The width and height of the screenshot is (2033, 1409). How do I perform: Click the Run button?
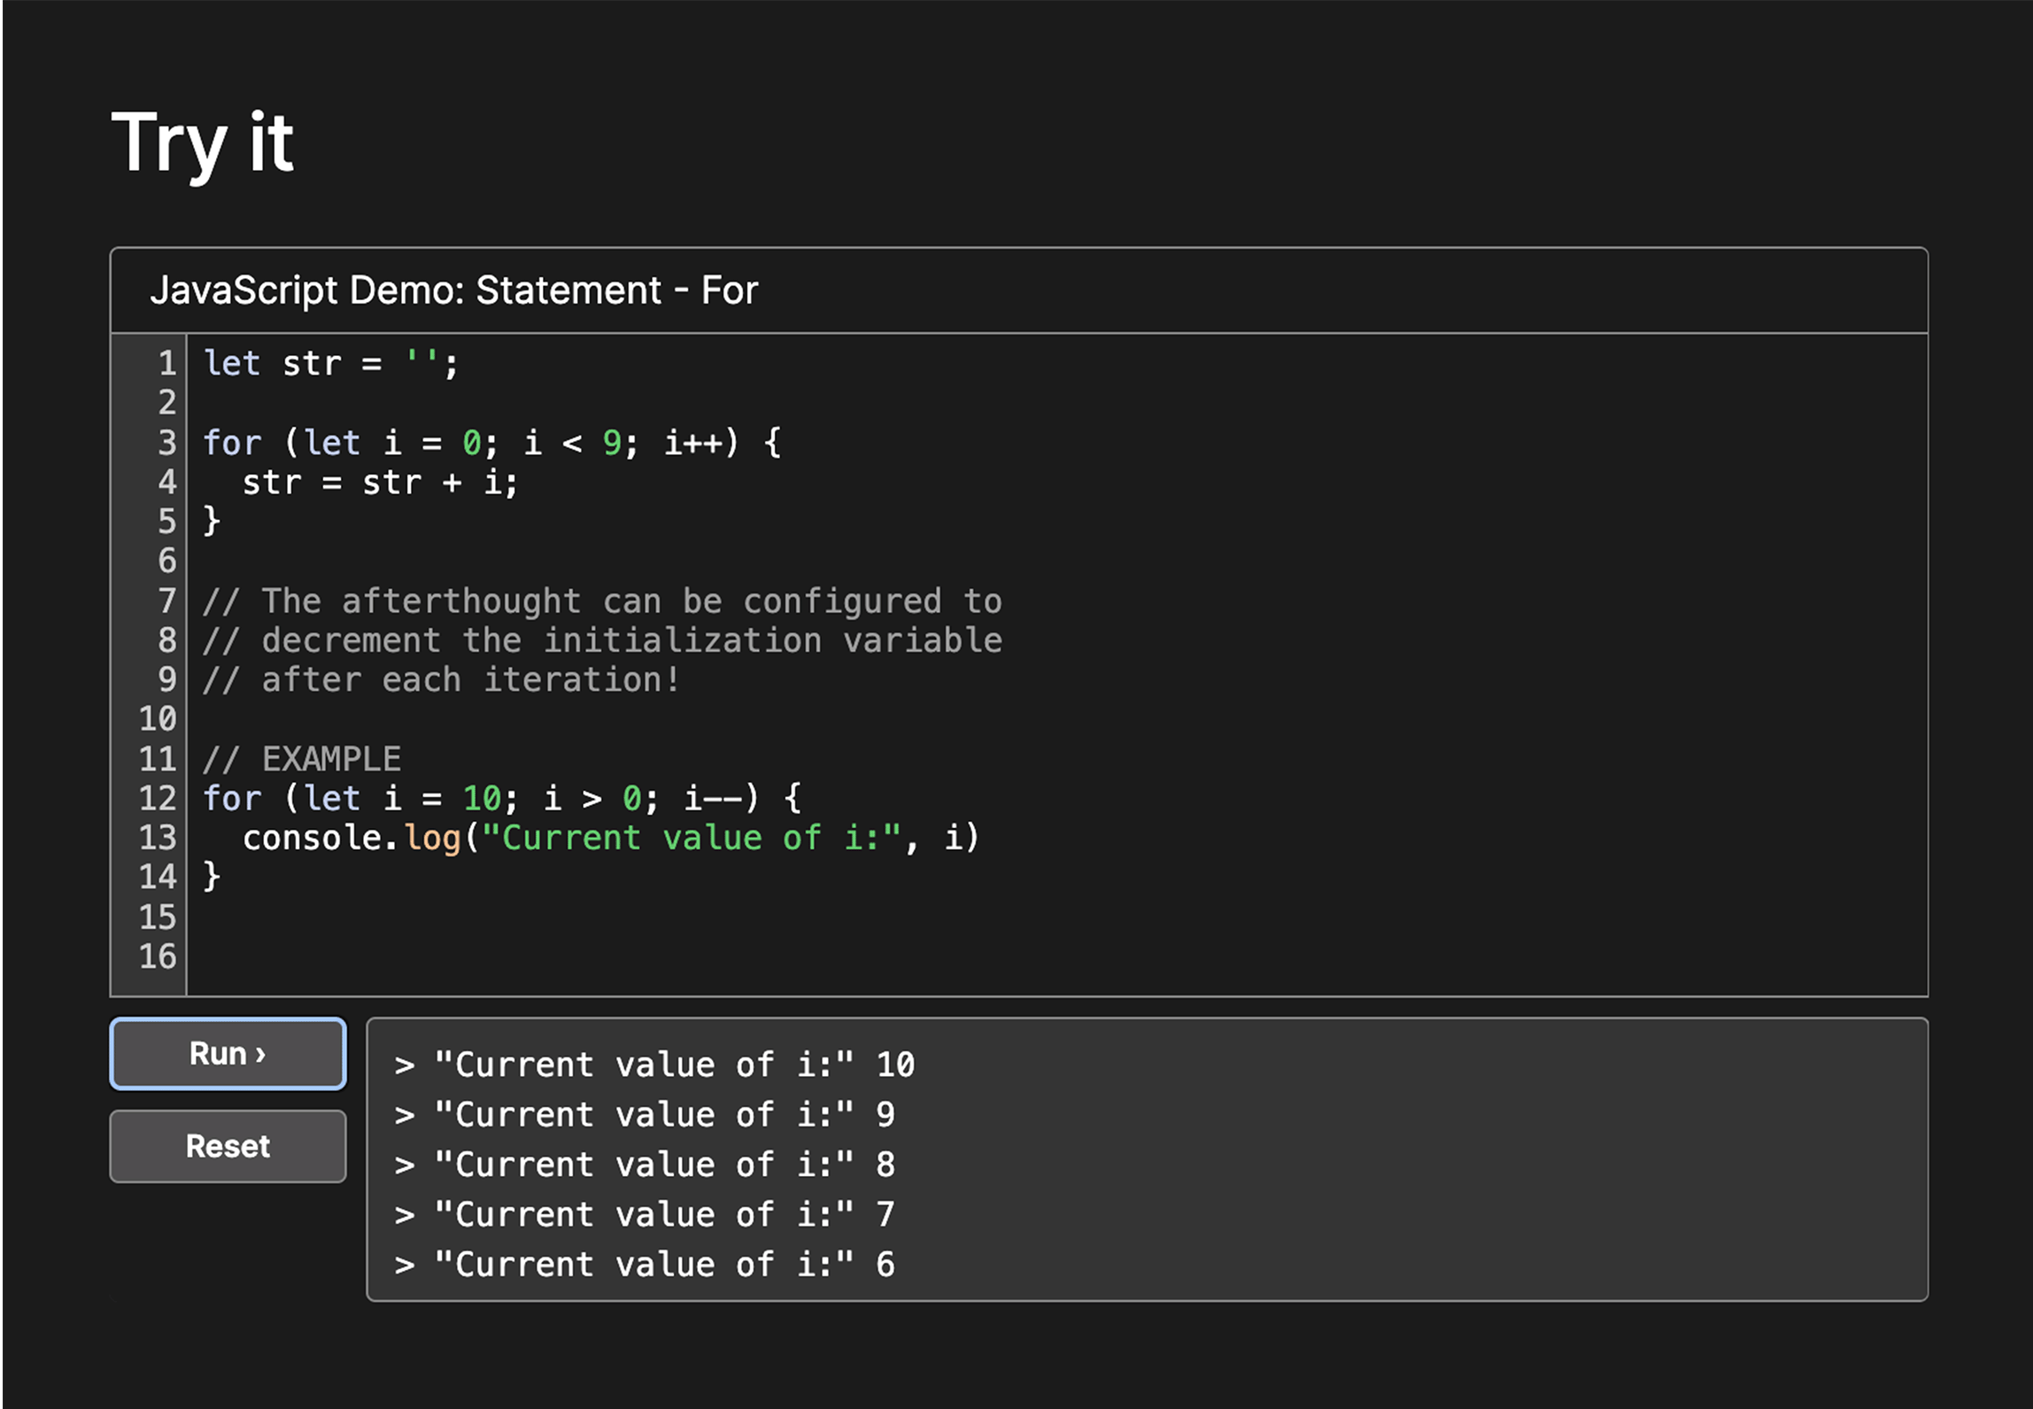pos(228,1054)
